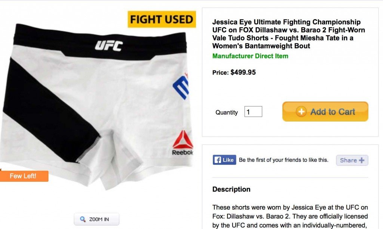Click the white UFC logo on waistband
The image size is (383, 229).
tap(109, 46)
